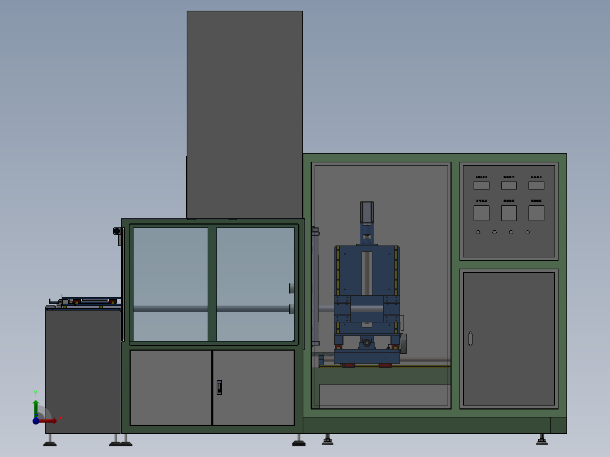Viewport: 610px width, 457px height.
Task: Select the blue origin sphere of the axis triad
Action: (x=36, y=421)
